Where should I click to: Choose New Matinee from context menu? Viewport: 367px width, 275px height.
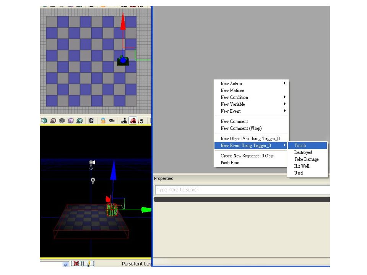click(252, 91)
